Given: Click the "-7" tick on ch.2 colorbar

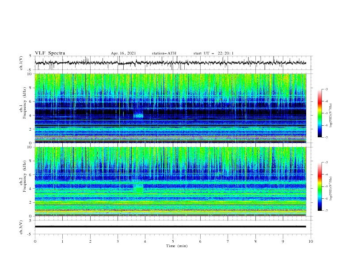Looking at the screenshot, I should coord(326,211).
